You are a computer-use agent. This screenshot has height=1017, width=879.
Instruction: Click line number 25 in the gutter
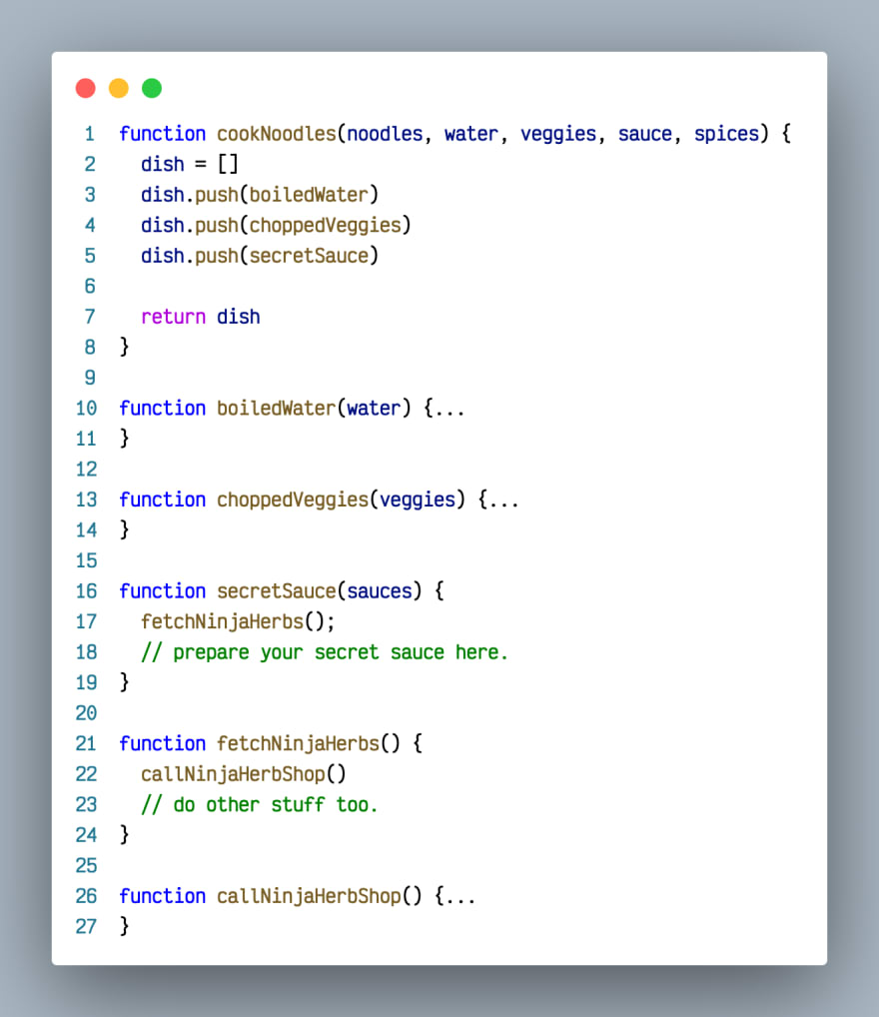86,866
